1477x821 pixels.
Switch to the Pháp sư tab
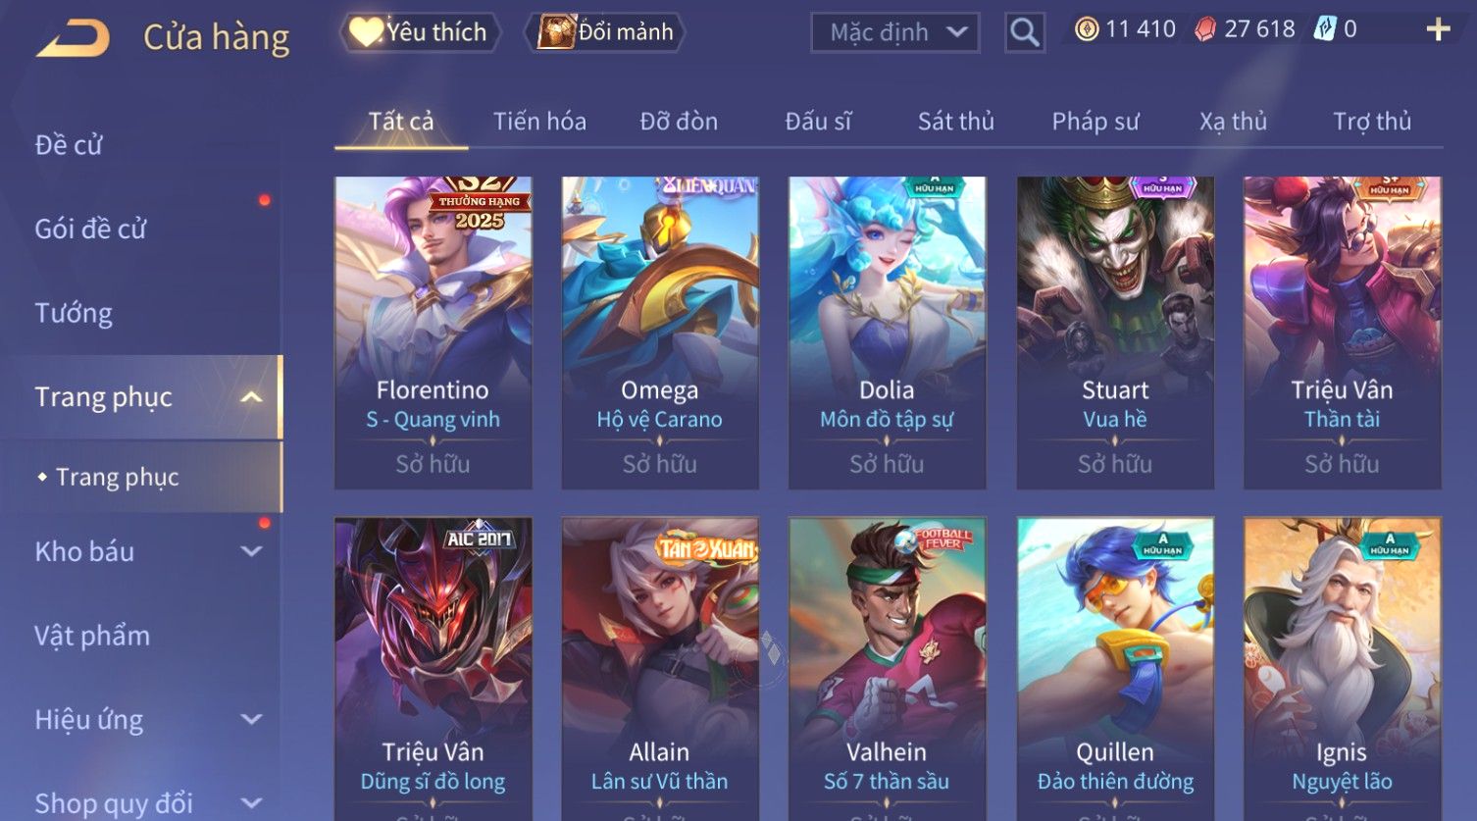(x=1095, y=122)
